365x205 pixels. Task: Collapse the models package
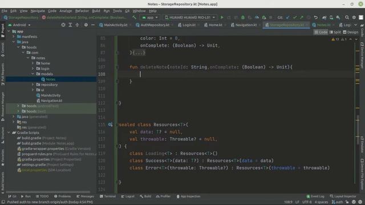tap(33, 74)
